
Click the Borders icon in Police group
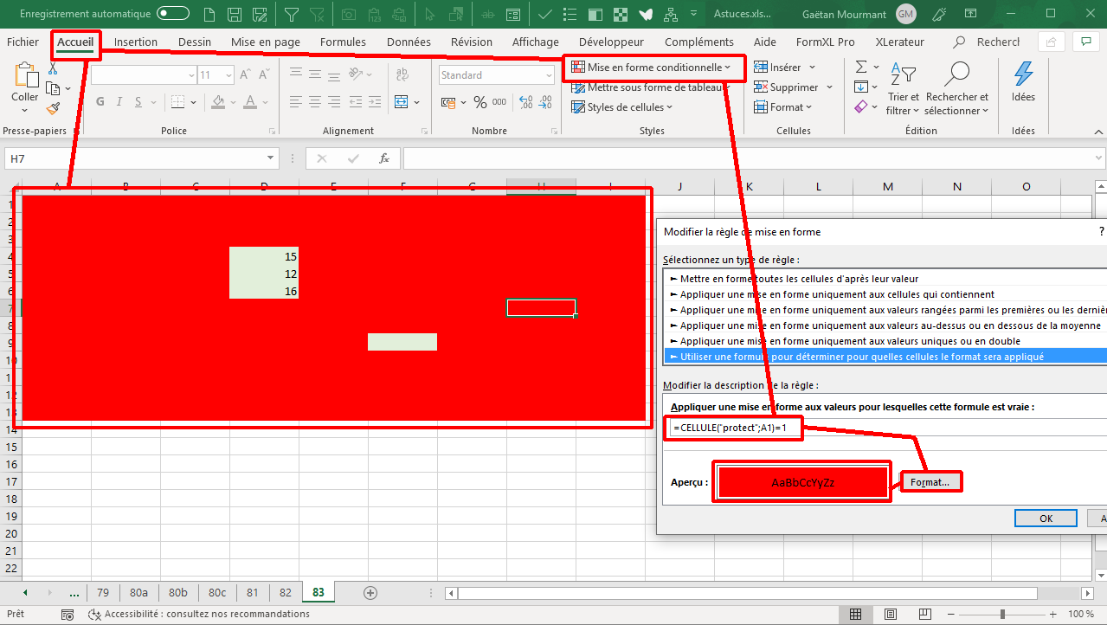(x=177, y=101)
